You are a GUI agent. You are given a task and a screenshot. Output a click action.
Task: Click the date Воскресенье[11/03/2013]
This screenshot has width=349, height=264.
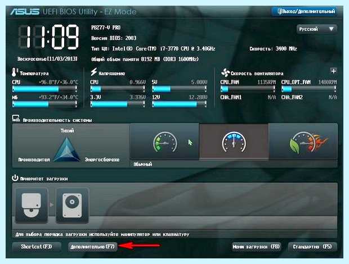coord(47,59)
